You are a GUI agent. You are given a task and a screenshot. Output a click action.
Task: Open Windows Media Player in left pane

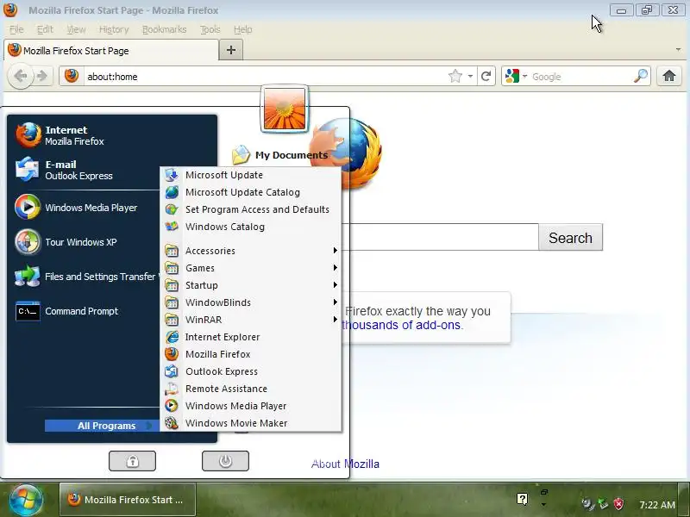(x=76, y=208)
